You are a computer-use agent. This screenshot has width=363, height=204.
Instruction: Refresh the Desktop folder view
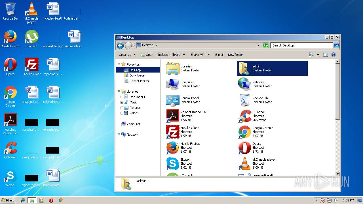click(266, 45)
